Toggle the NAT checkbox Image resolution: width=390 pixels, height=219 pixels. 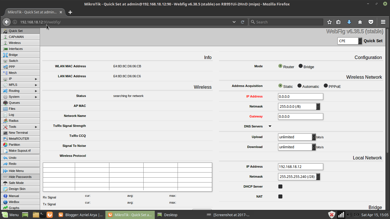pos(280,196)
